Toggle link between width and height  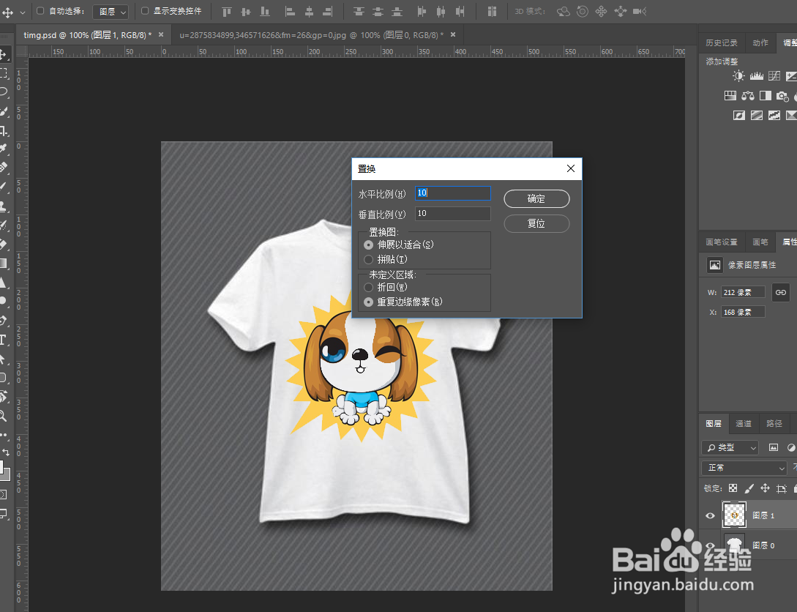(x=781, y=292)
